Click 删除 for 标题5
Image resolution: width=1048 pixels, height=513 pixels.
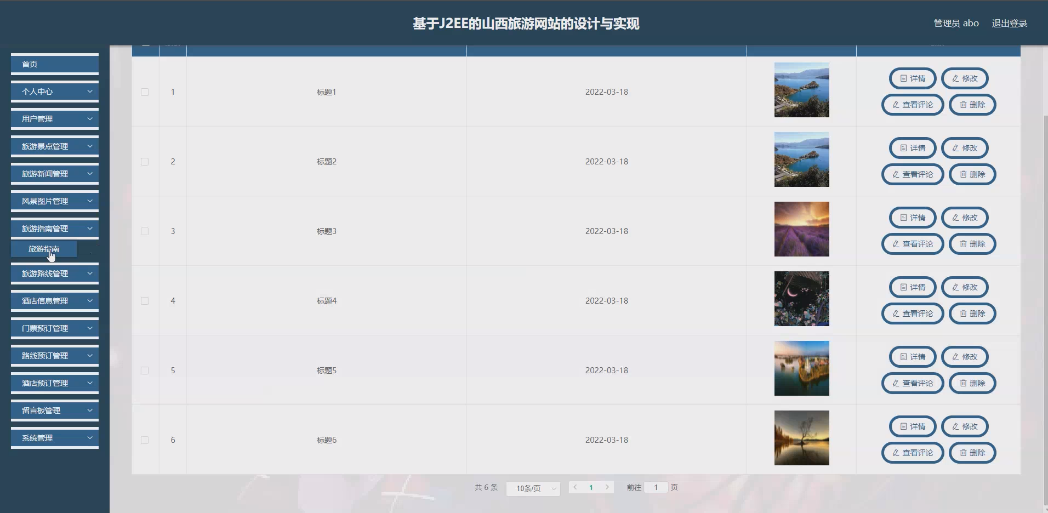(972, 383)
